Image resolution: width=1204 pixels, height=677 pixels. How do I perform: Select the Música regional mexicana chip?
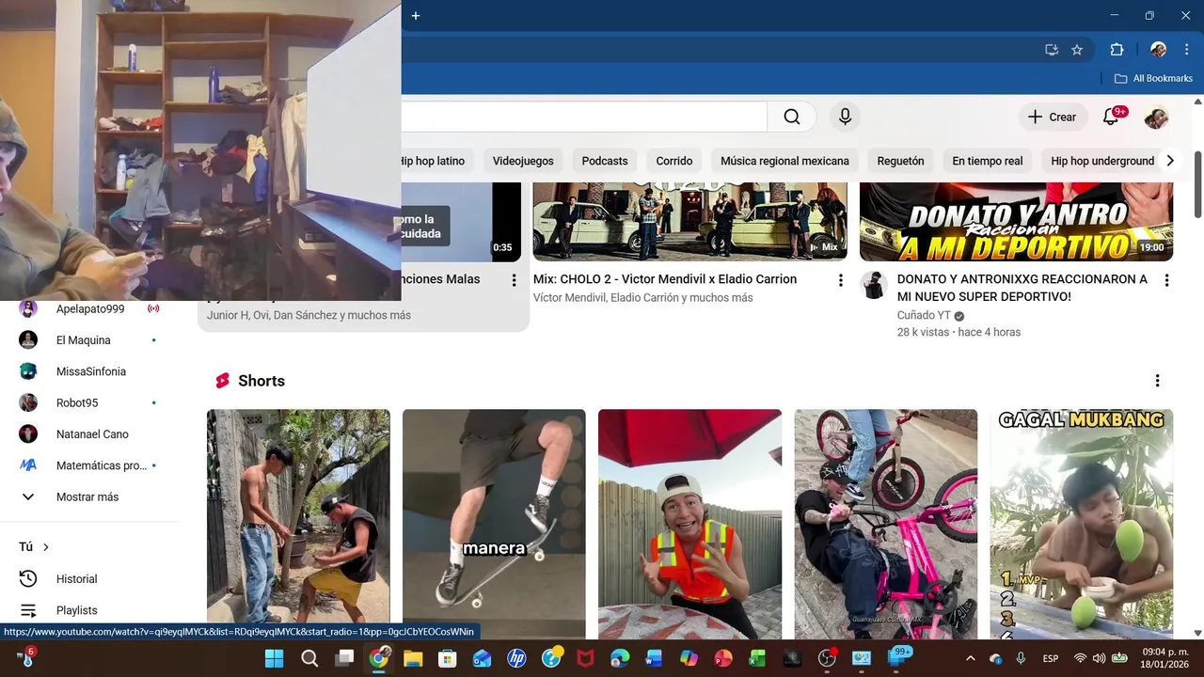[784, 161]
